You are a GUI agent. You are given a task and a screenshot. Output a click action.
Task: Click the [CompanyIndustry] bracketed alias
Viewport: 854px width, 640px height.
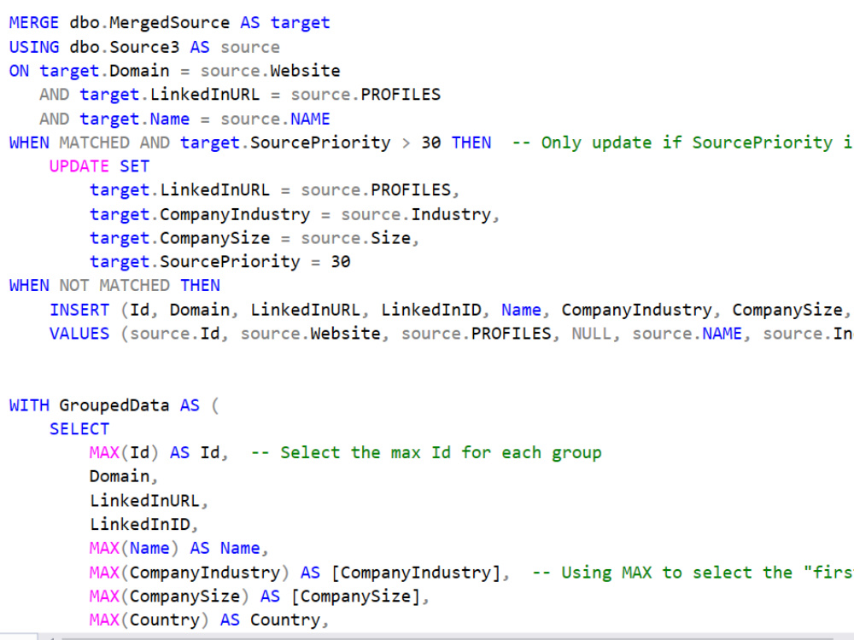pyautogui.click(x=416, y=573)
